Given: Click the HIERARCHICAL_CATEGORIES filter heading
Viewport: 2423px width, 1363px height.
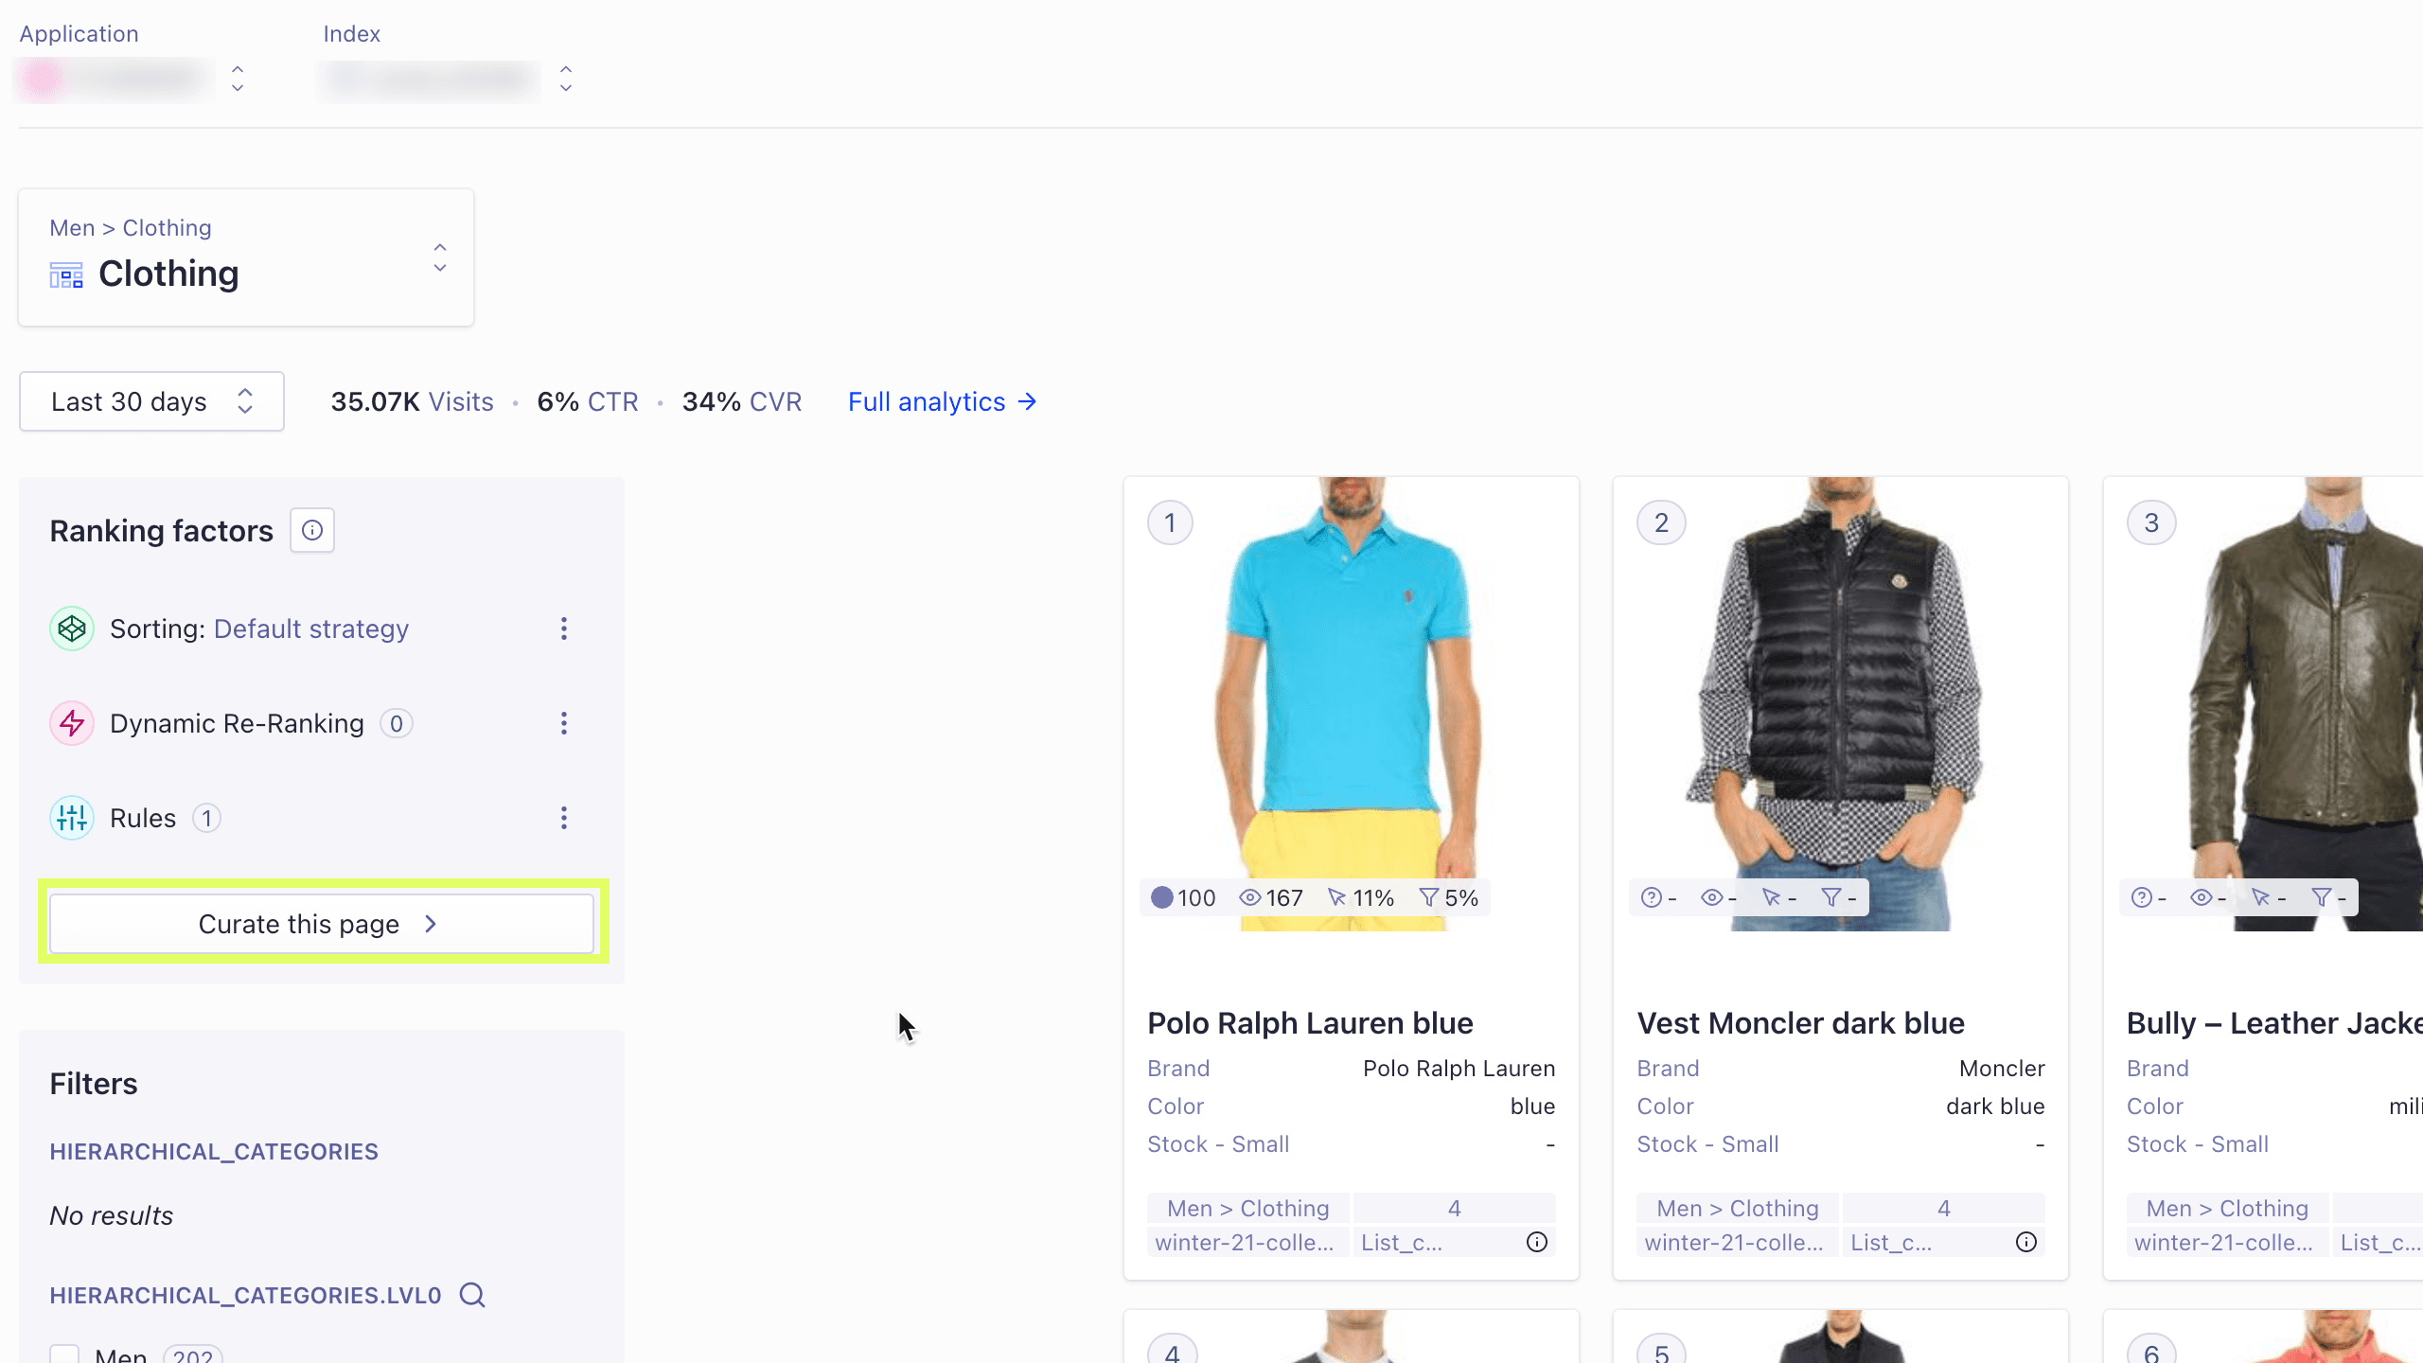Looking at the screenshot, I should pyautogui.click(x=214, y=1152).
